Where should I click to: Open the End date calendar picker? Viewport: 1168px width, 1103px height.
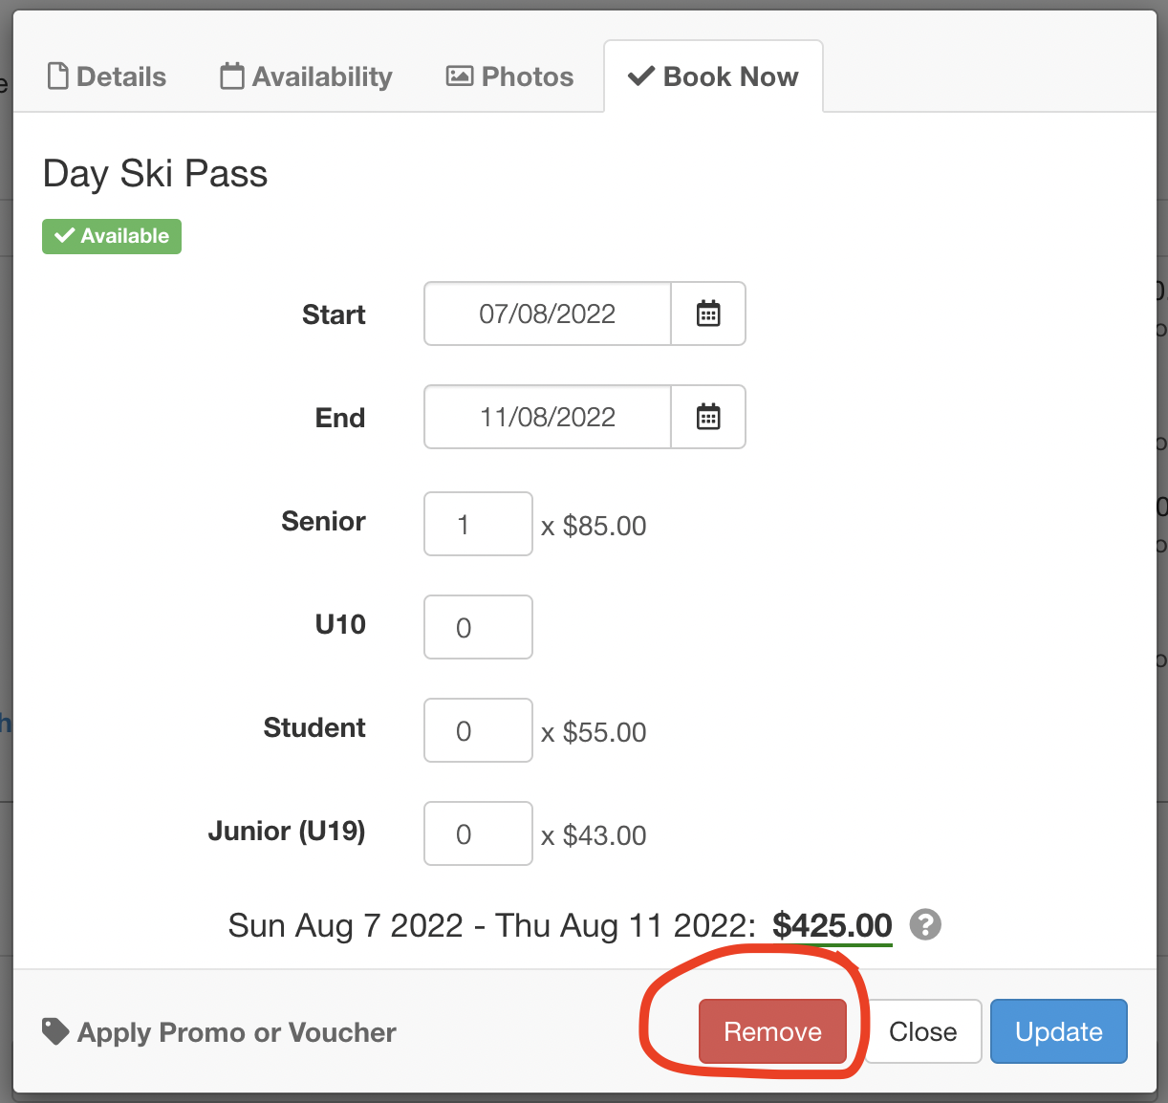(708, 417)
